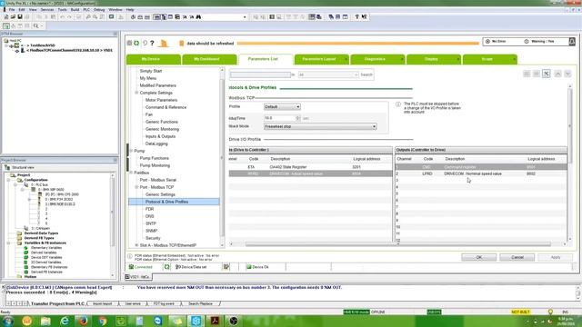The height and width of the screenshot is (327, 582).
Task: Click the Adobe Reader taskbar icon
Action: click(215, 321)
